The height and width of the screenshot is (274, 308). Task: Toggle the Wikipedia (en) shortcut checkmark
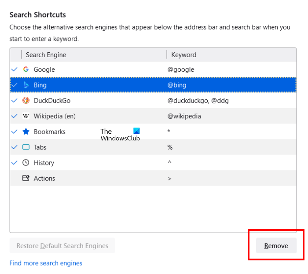15,116
